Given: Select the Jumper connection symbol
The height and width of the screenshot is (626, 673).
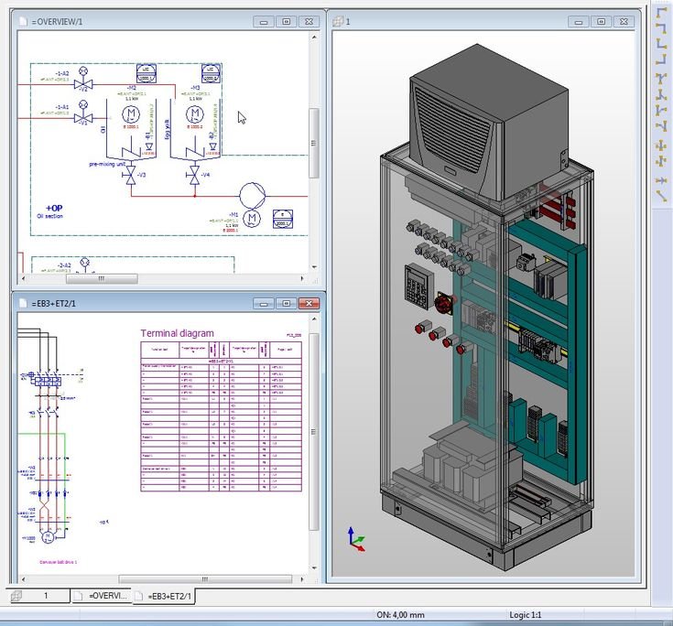Looking at the screenshot, I should pos(660,146).
